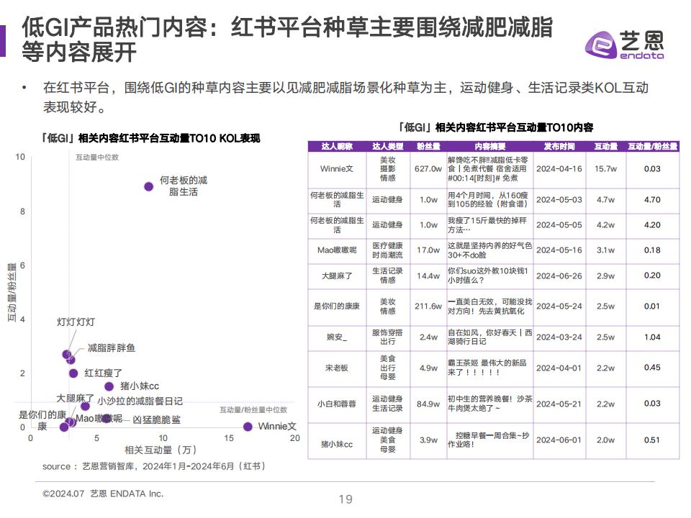Click the 1.04 ratio value
The image size is (691, 518).
[x=652, y=337]
